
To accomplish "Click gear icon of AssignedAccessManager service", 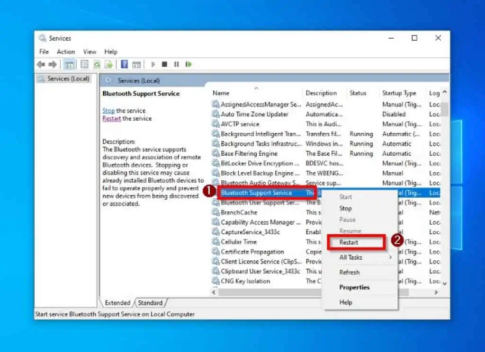I will [216, 104].
